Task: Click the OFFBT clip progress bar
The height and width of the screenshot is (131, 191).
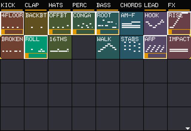Action: 60,32
